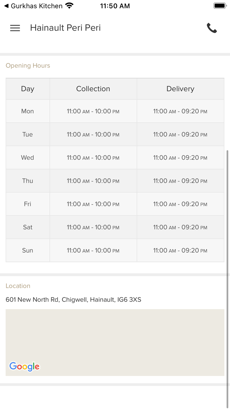
Task: Tap the 11:50 AM clock
Action: point(115,6)
